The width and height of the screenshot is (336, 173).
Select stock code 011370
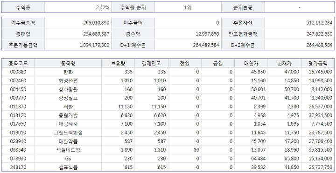(x=18, y=106)
